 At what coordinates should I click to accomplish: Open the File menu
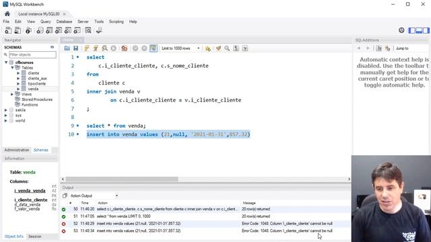(6, 22)
